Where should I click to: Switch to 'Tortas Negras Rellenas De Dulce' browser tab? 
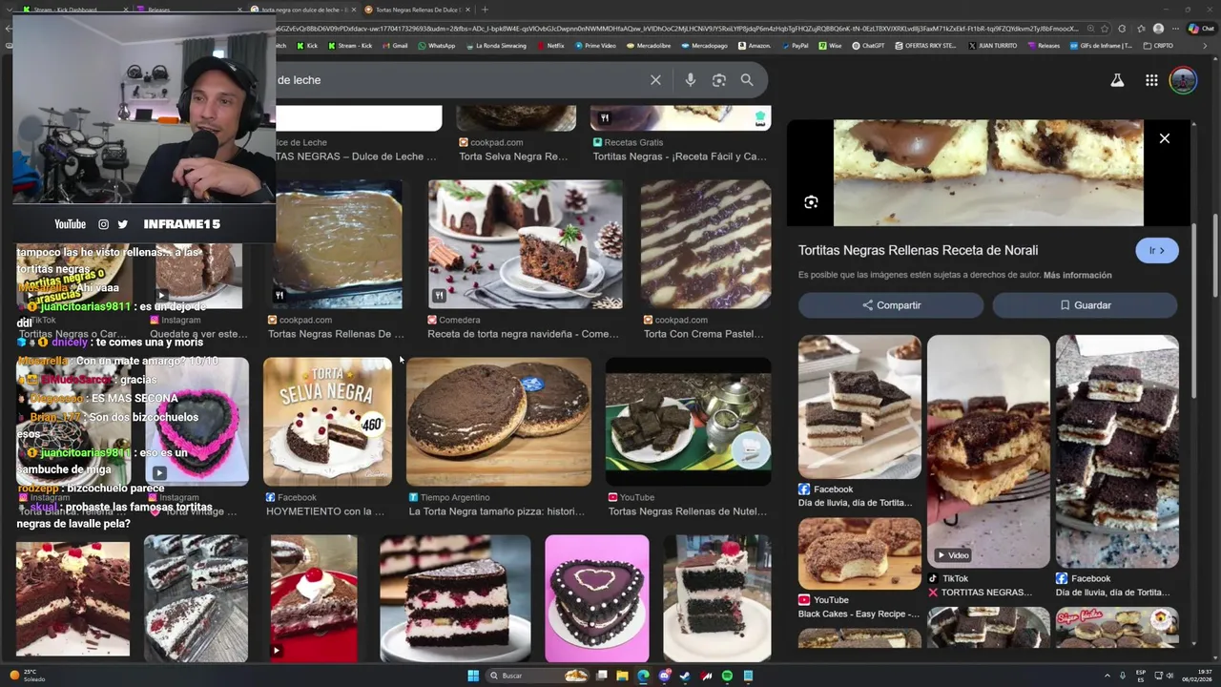pyautogui.click(x=418, y=10)
